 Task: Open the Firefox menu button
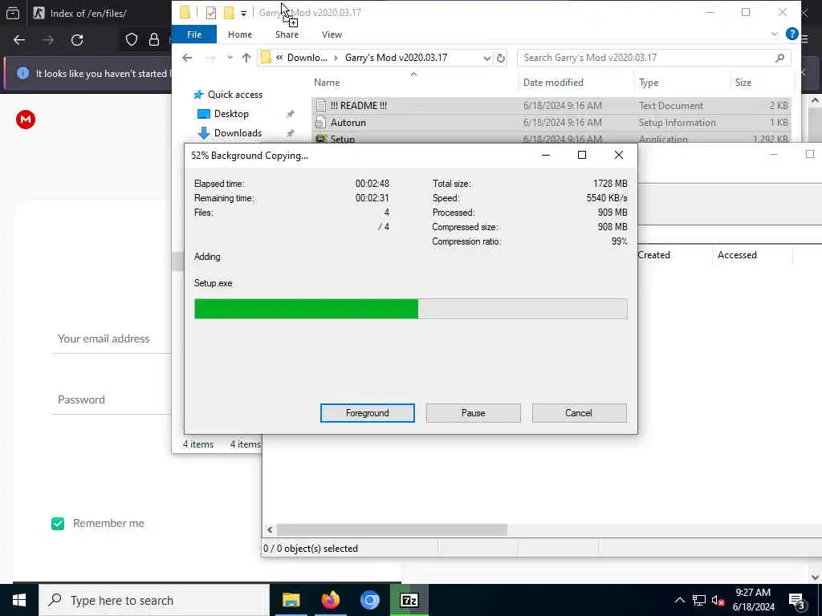[804, 40]
